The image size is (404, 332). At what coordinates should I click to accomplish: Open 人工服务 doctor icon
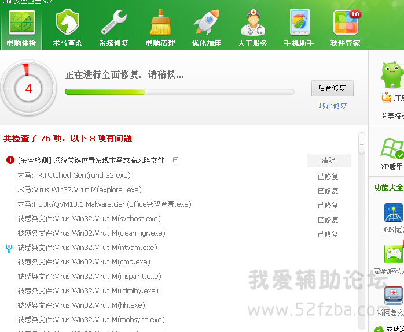253,22
